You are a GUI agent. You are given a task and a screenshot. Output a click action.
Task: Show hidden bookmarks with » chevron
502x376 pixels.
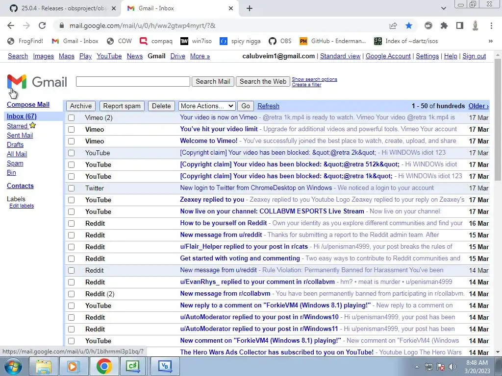[x=490, y=41]
